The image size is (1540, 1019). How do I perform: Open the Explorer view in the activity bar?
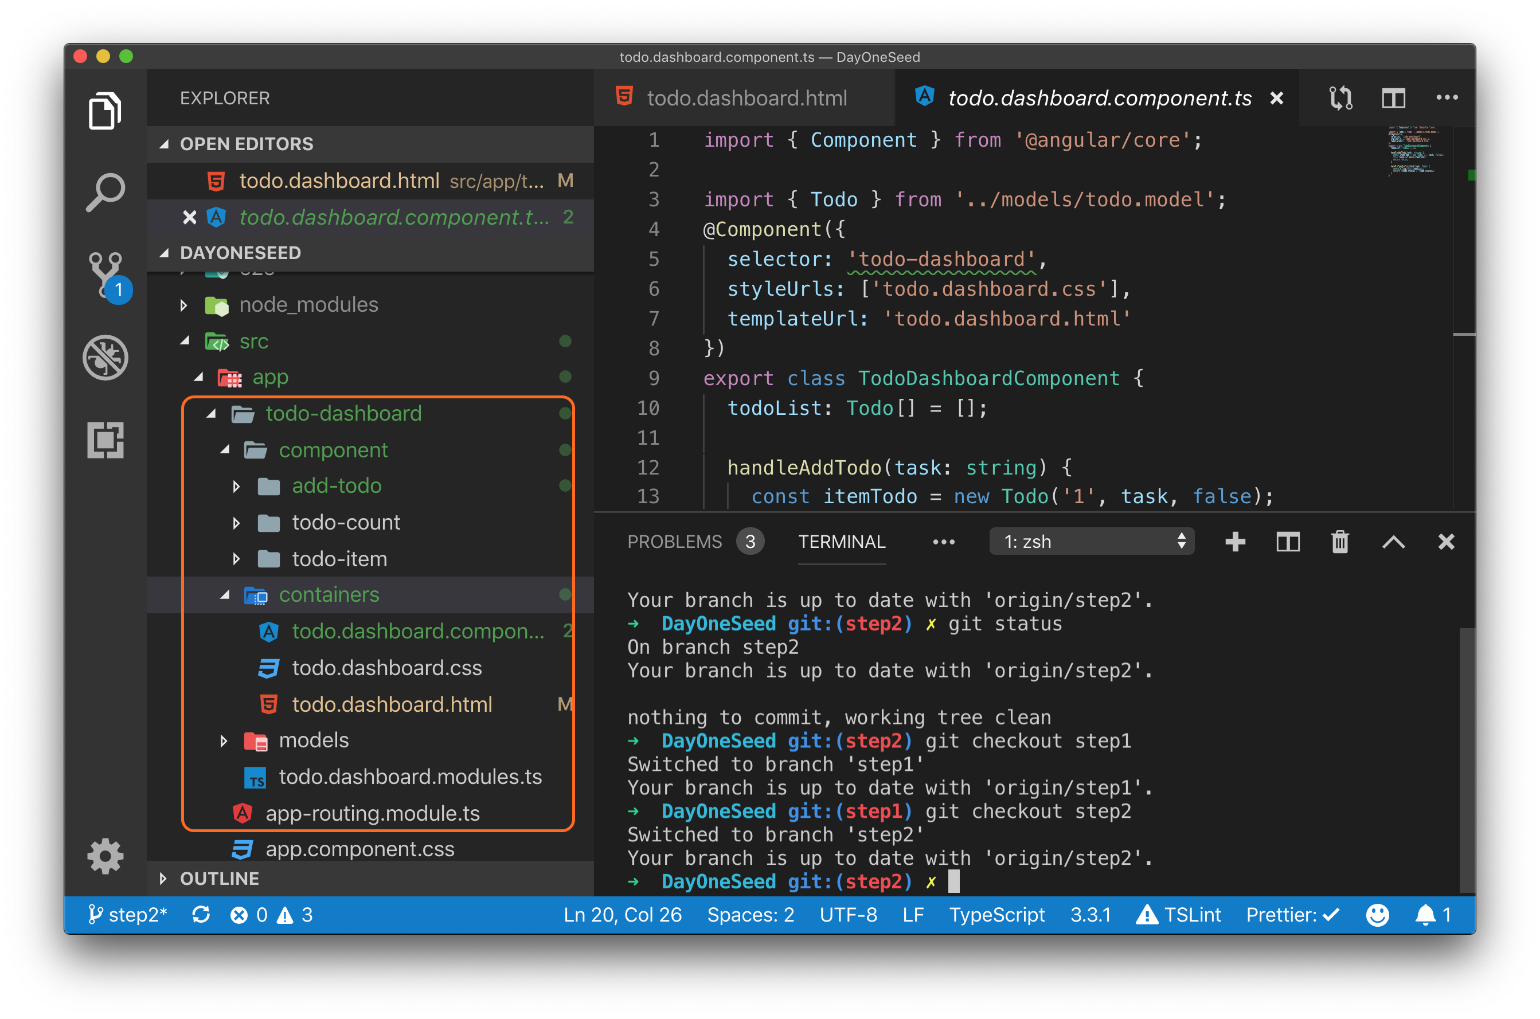click(x=105, y=111)
